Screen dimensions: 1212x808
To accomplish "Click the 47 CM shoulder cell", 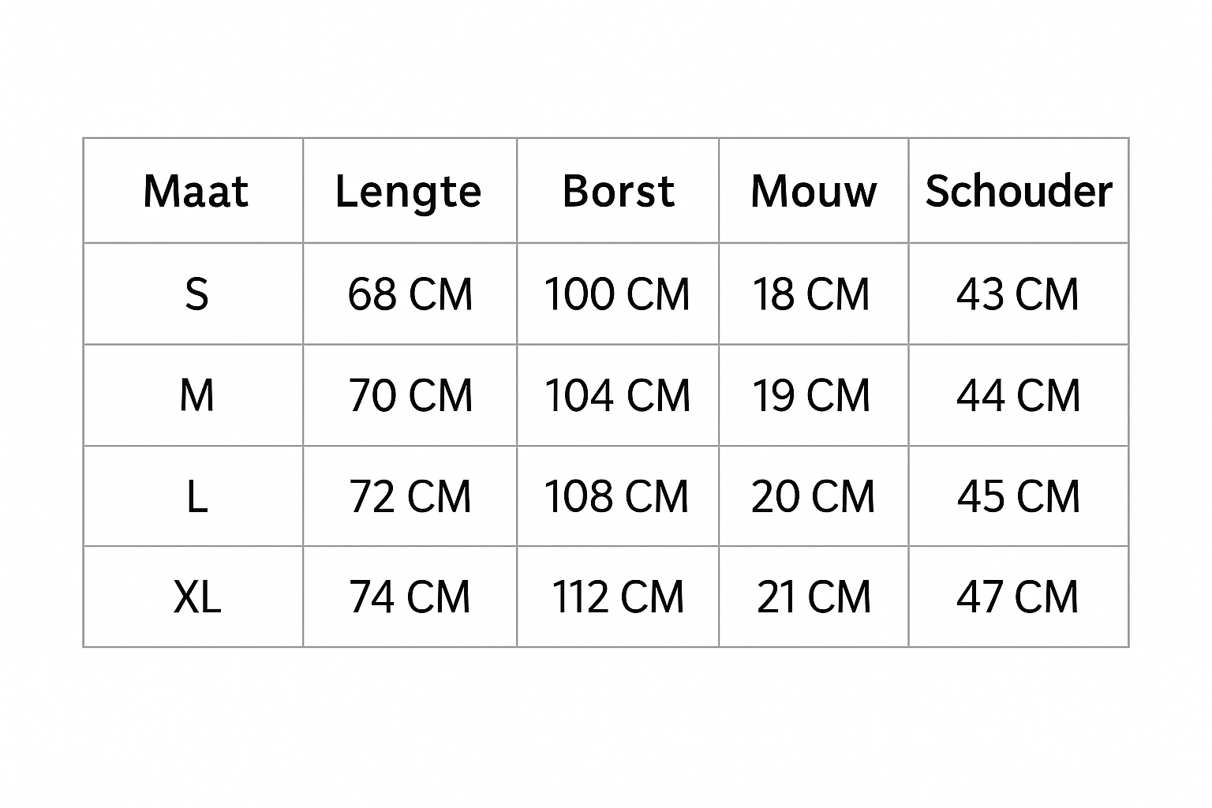I will (1017, 597).
